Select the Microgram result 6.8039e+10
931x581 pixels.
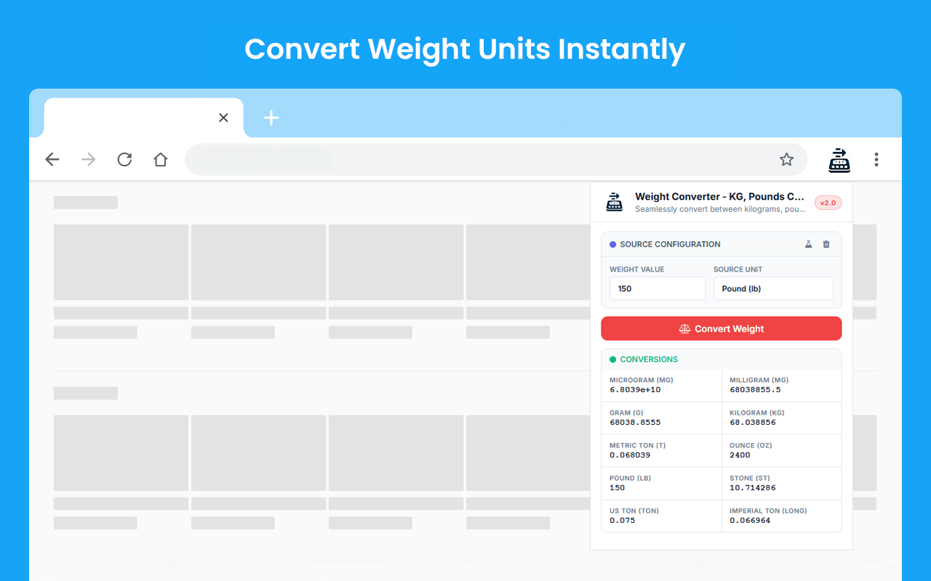pyautogui.click(x=636, y=390)
